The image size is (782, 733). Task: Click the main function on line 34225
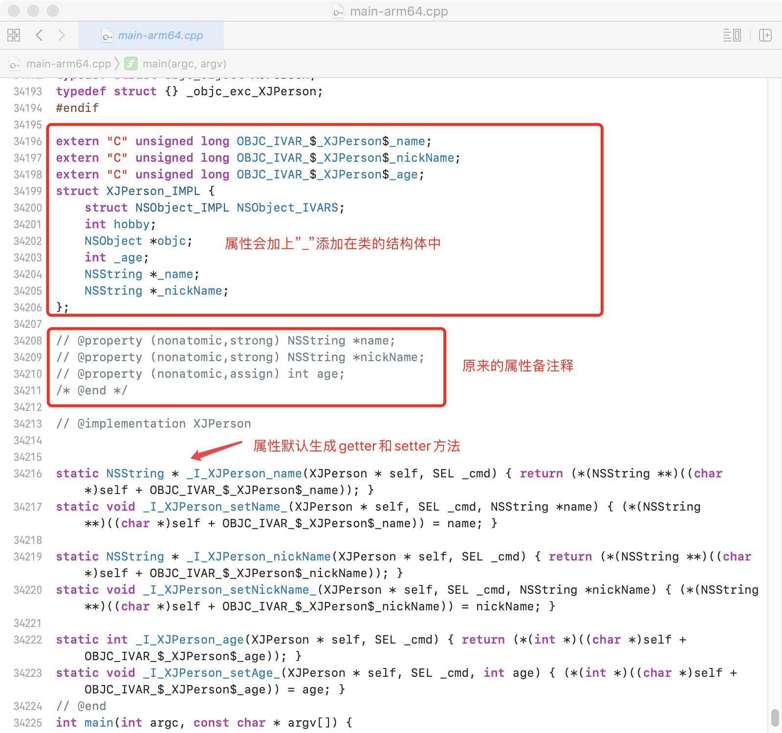click(x=99, y=723)
